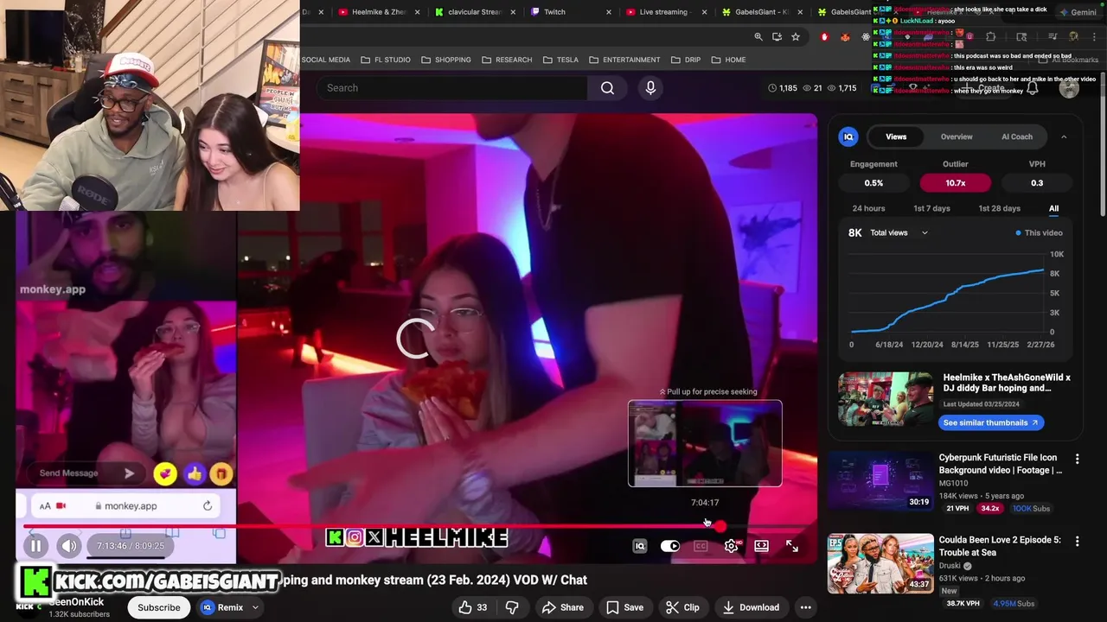
Task: Pause the video with the pause button
Action: tap(35, 546)
